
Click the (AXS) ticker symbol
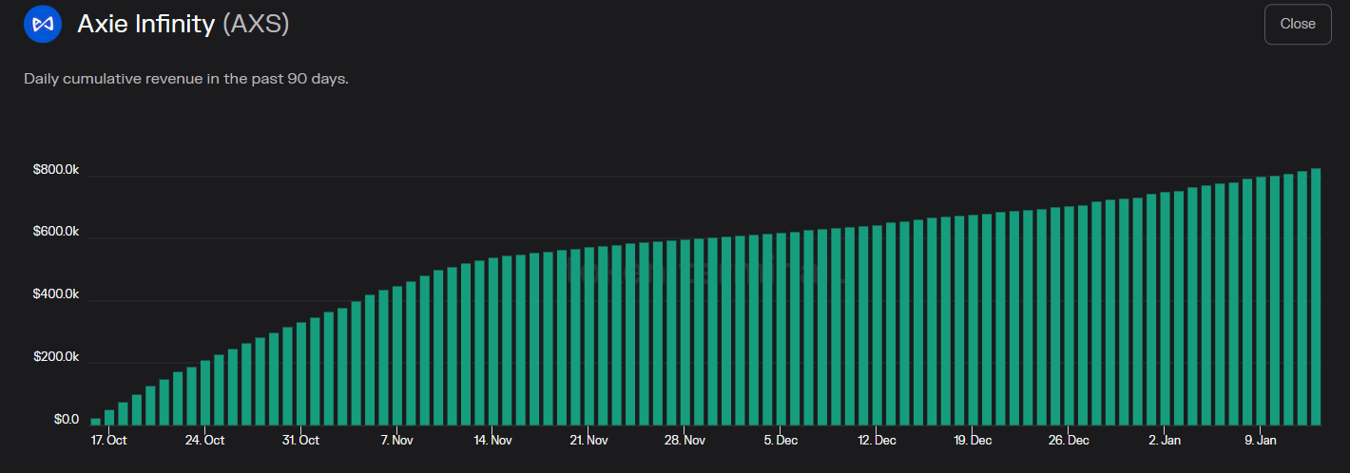click(256, 24)
